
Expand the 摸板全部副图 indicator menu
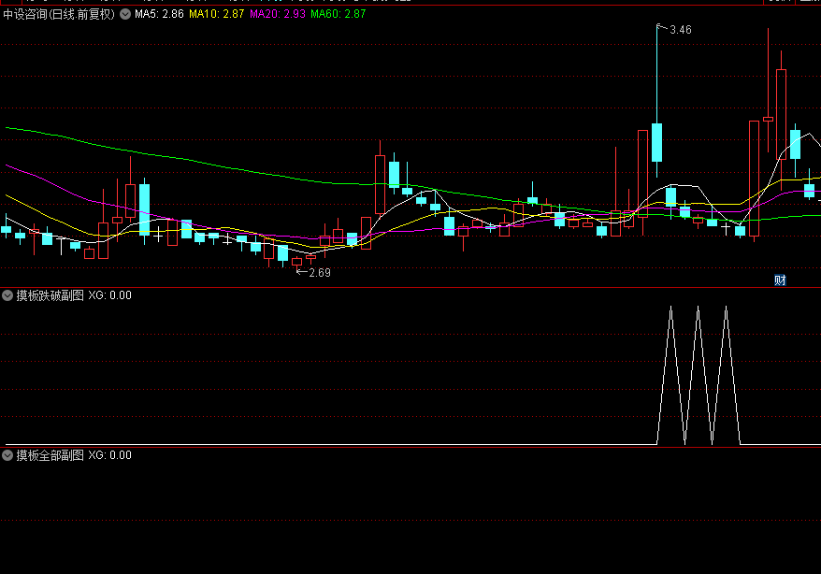tap(7, 455)
